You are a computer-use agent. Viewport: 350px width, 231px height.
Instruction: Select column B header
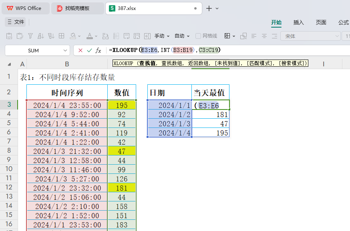[x=67, y=64]
